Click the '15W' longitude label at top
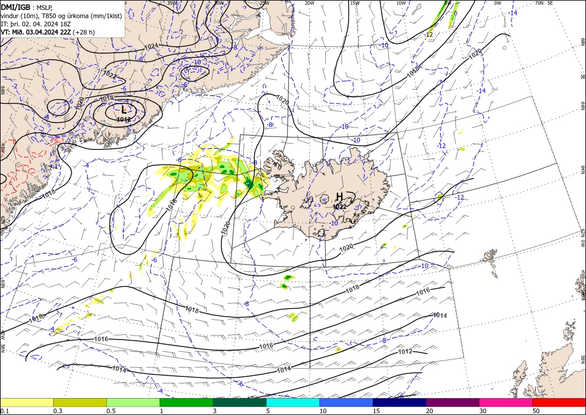This screenshot has height=415, width=586. 355,3
